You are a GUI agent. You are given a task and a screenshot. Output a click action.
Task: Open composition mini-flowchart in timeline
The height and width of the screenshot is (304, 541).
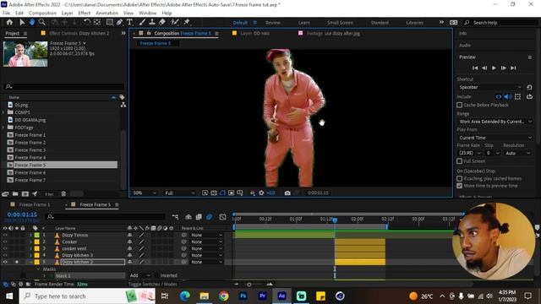pos(175,217)
